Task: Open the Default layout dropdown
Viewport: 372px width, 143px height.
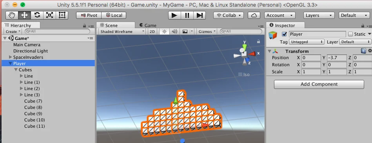Action: click(354, 15)
